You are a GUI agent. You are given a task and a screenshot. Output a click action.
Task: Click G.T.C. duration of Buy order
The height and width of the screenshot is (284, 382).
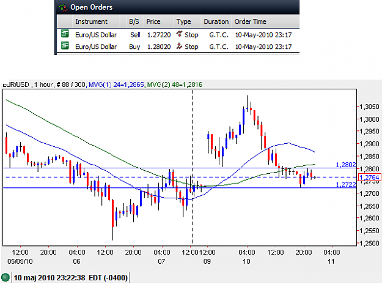(219, 47)
